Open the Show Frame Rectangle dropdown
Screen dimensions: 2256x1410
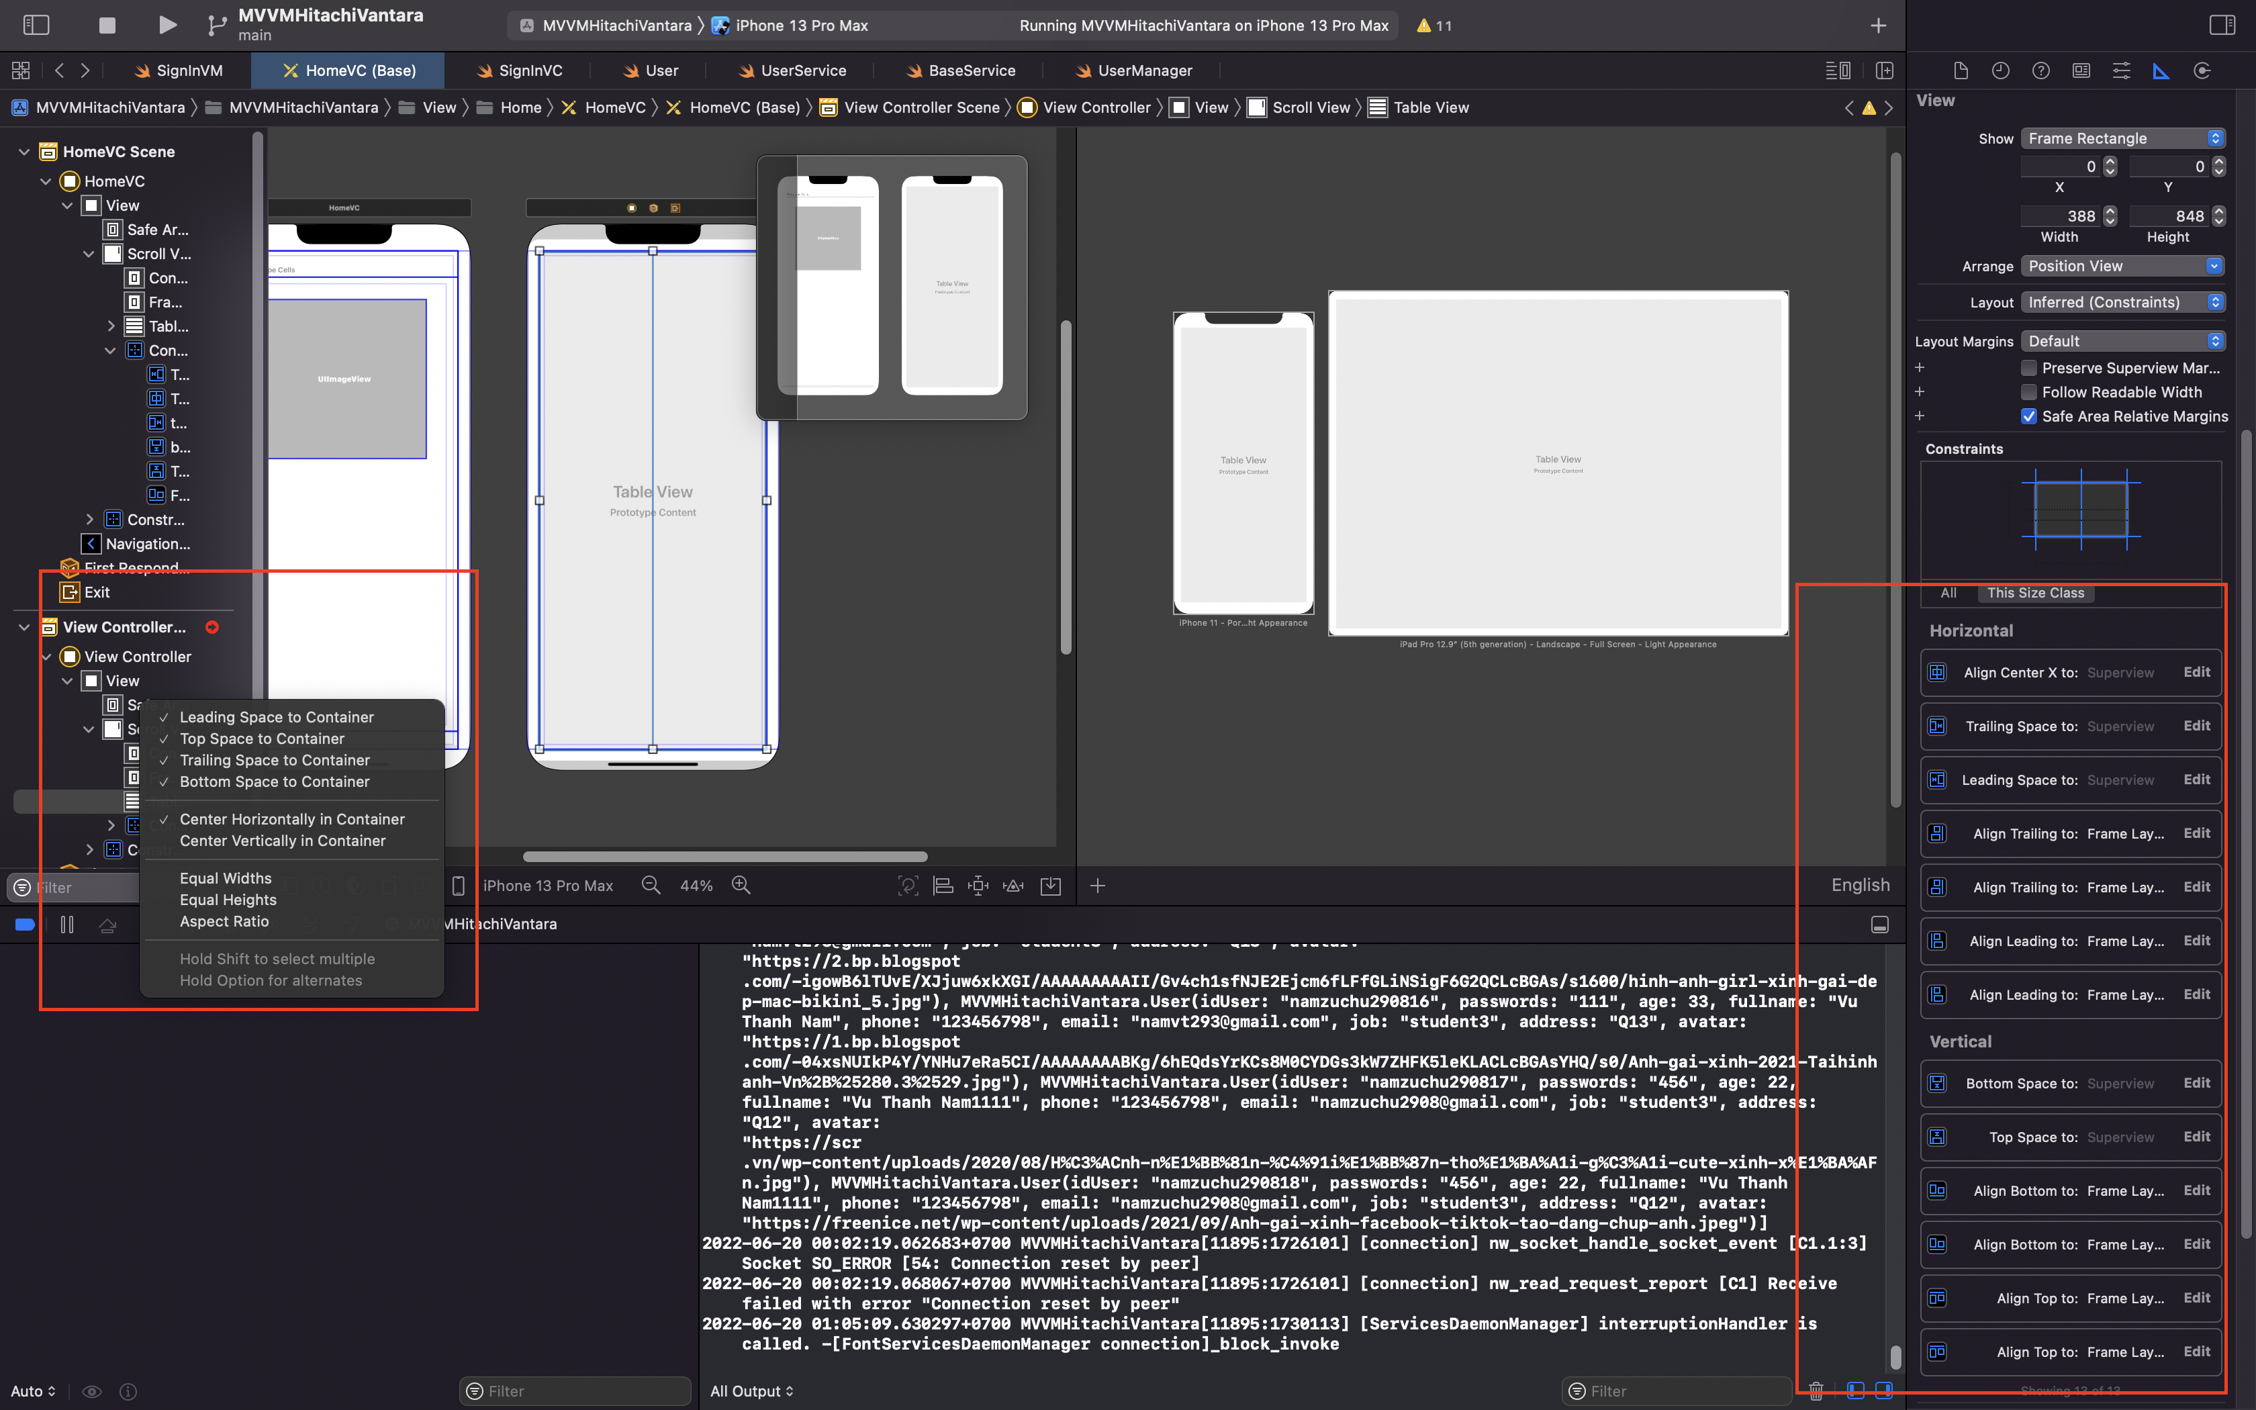[2122, 138]
